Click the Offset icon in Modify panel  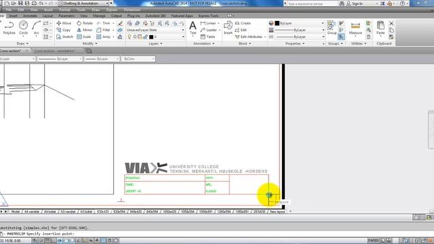(x=120, y=37)
